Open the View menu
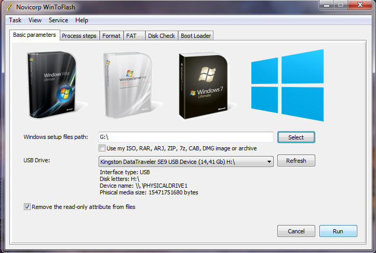376x253 pixels. [x=35, y=20]
